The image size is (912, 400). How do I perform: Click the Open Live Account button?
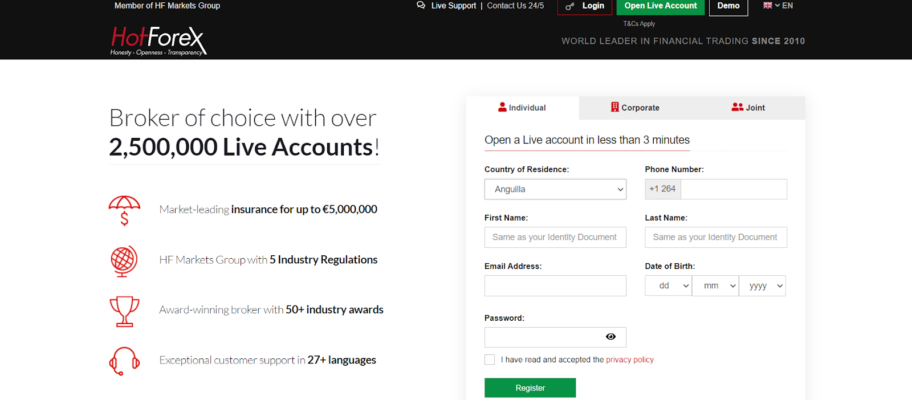[661, 6]
